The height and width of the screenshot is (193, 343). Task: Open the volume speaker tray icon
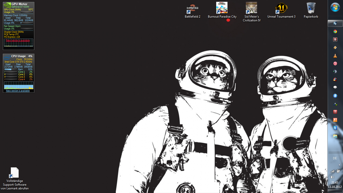[332, 177]
